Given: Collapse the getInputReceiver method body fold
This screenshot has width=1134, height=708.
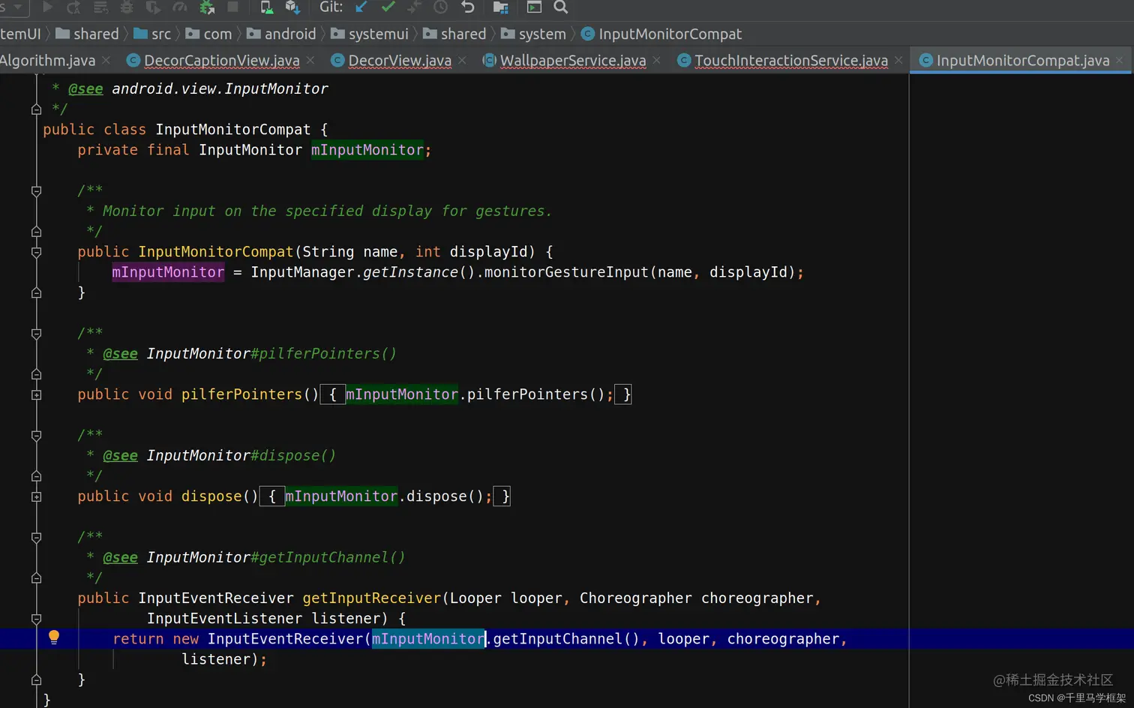Looking at the screenshot, I should click(36, 619).
